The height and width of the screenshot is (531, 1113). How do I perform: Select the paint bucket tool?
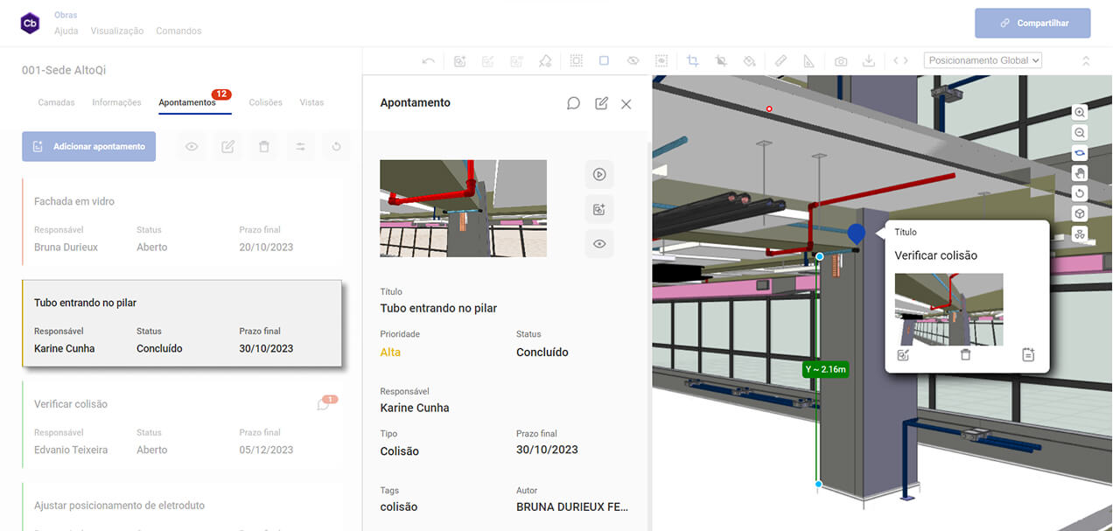pos(750,61)
